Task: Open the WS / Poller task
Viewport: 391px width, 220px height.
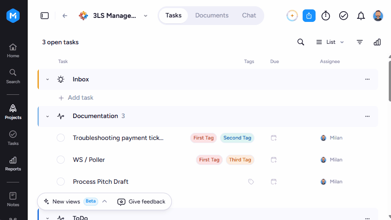Action: (89, 160)
